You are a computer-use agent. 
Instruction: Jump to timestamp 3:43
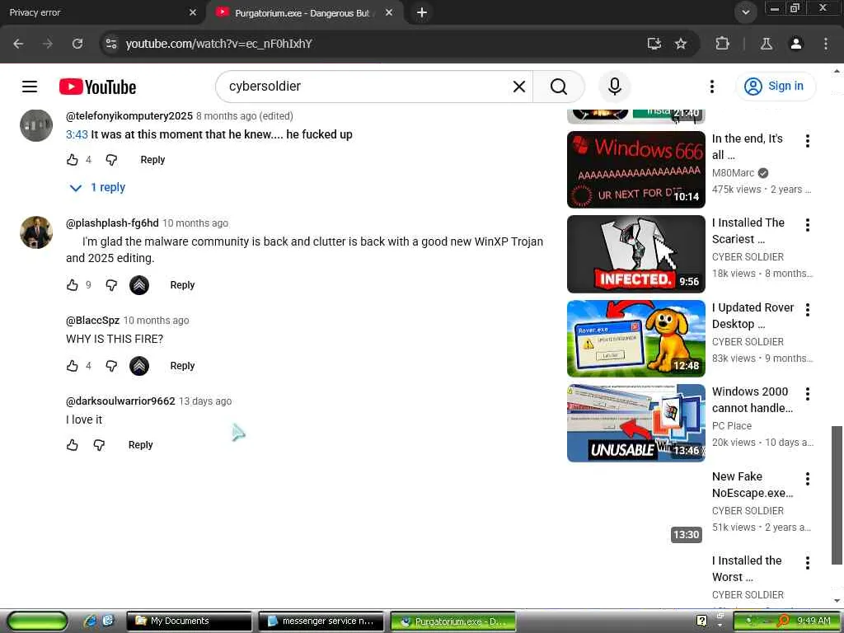point(77,134)
